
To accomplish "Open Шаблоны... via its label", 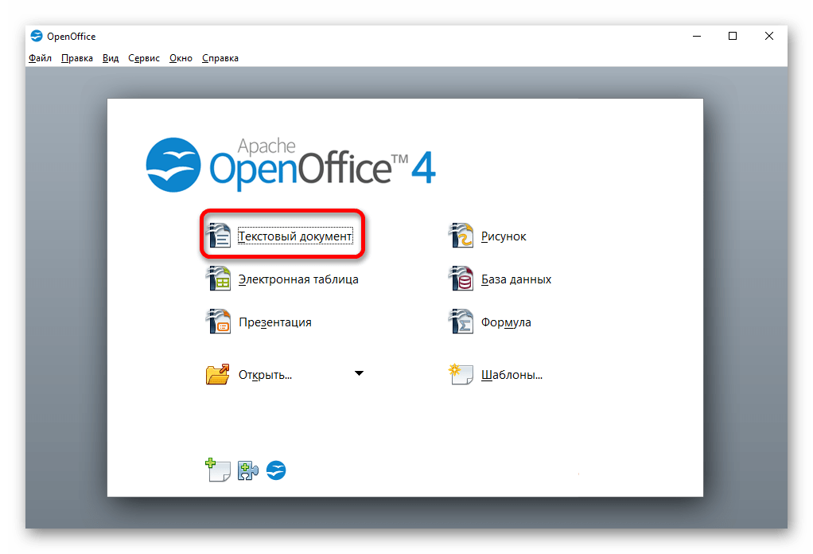I will 512,375.
